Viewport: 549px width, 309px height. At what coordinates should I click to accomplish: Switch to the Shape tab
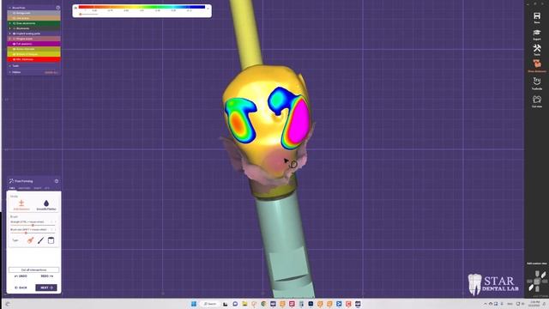point(38,188)
